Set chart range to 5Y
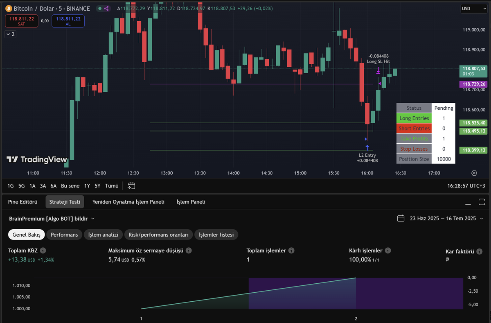 (x=97, y=186)
